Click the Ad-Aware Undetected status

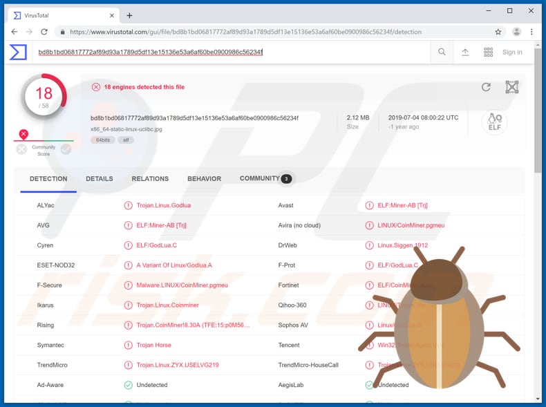(x=152, y=385)
